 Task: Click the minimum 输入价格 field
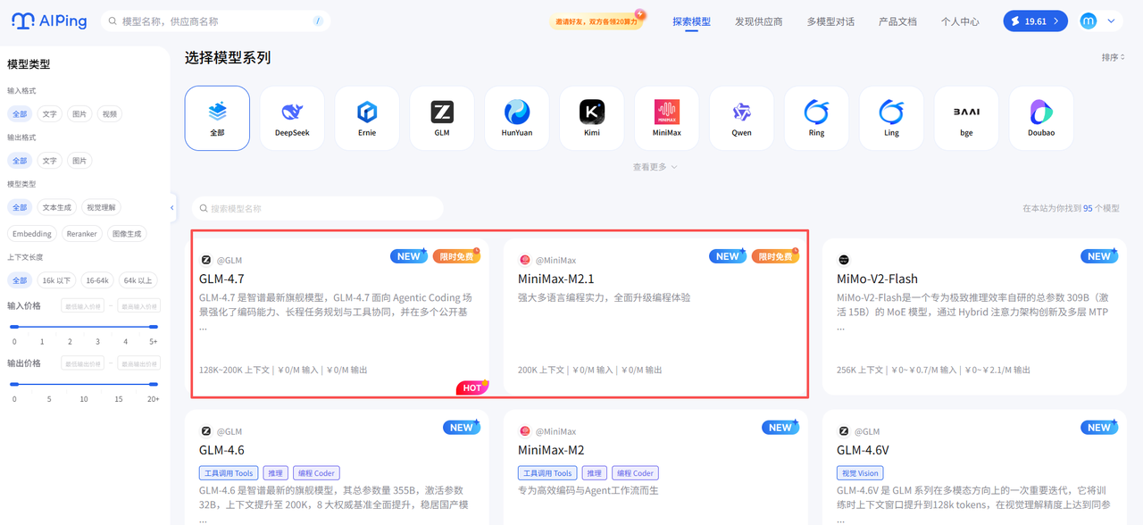[x=82, y=306]
